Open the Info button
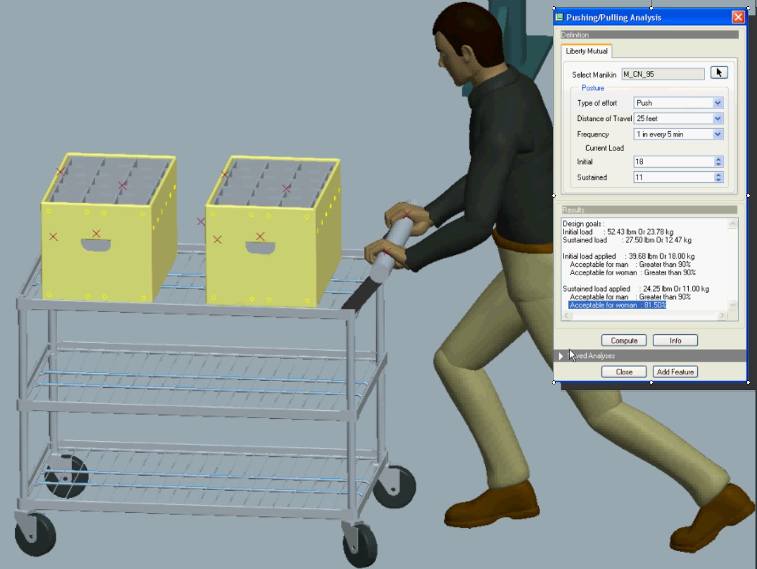The width and height of the screenshot is (757, 569). point(675,340)
